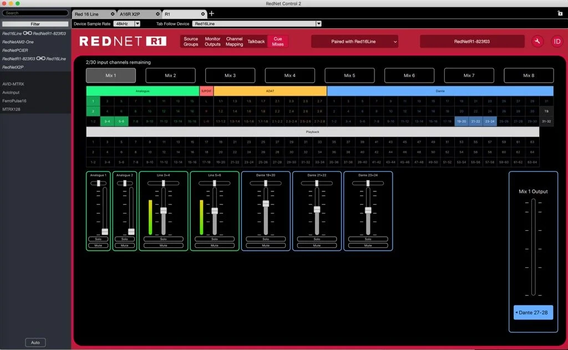Close the A16R X2P tab

pos(158,14)
